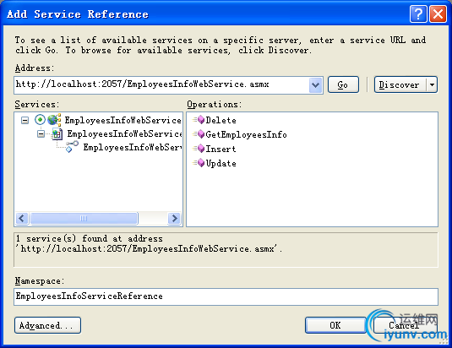The height and width of the screenshot is (348, 452).
Task: Click the Discover button
Action: [400, 84]
